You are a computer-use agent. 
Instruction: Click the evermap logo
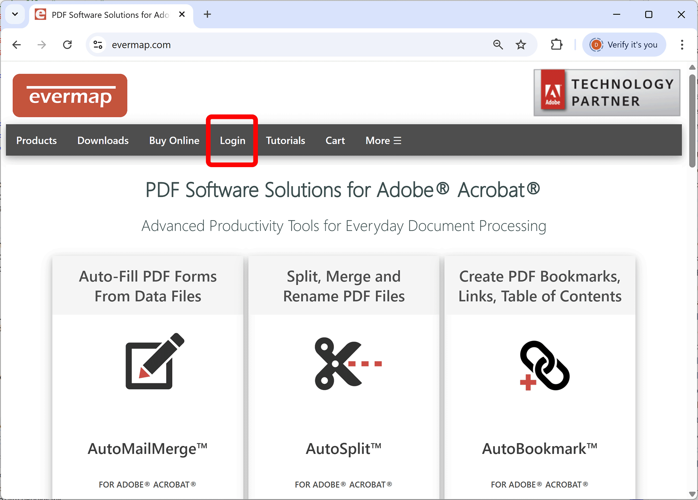(70, 95)
